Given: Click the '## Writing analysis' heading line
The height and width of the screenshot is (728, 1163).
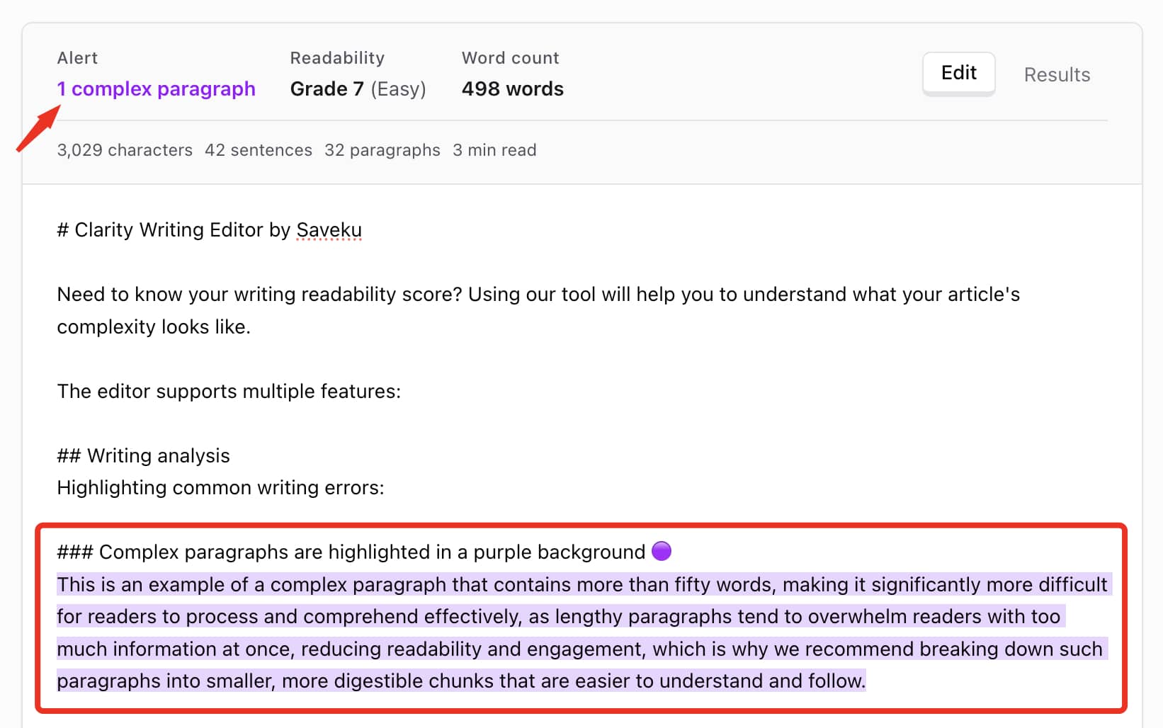Looking at the screenshot, I should tap(143, 455).
